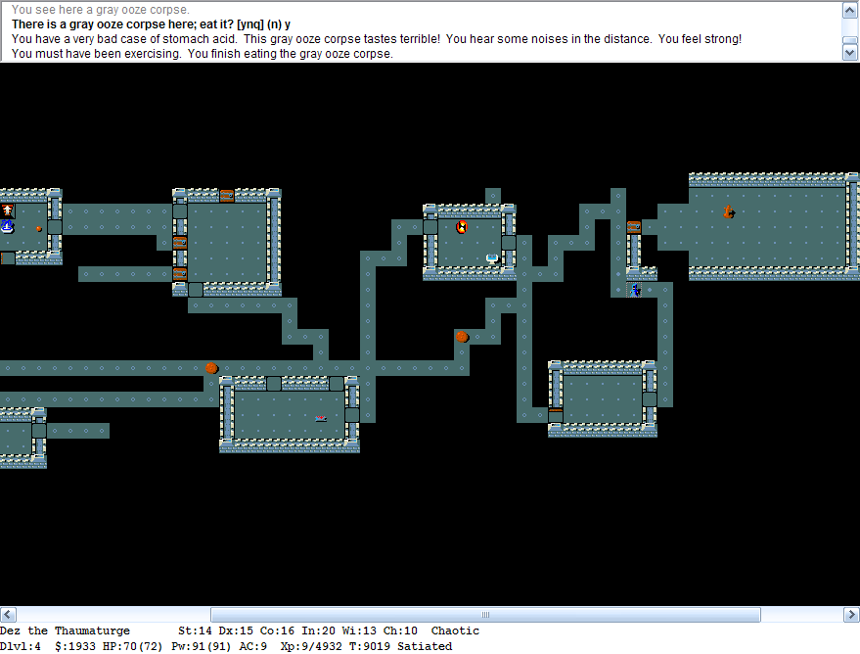Click the blue wizard player character tile

pyautogui.click(x=634, y=290)
